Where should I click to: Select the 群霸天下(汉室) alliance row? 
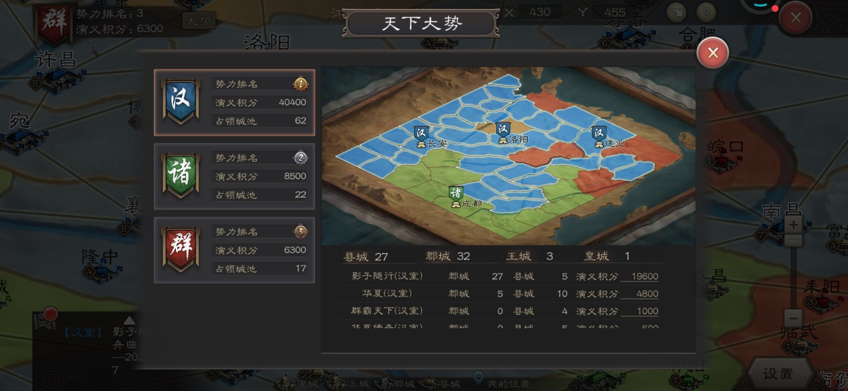point(500,311)
